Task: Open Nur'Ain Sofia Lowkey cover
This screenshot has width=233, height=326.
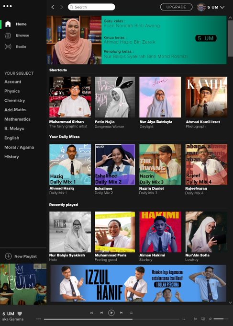Action: click(x=206, y=232)
